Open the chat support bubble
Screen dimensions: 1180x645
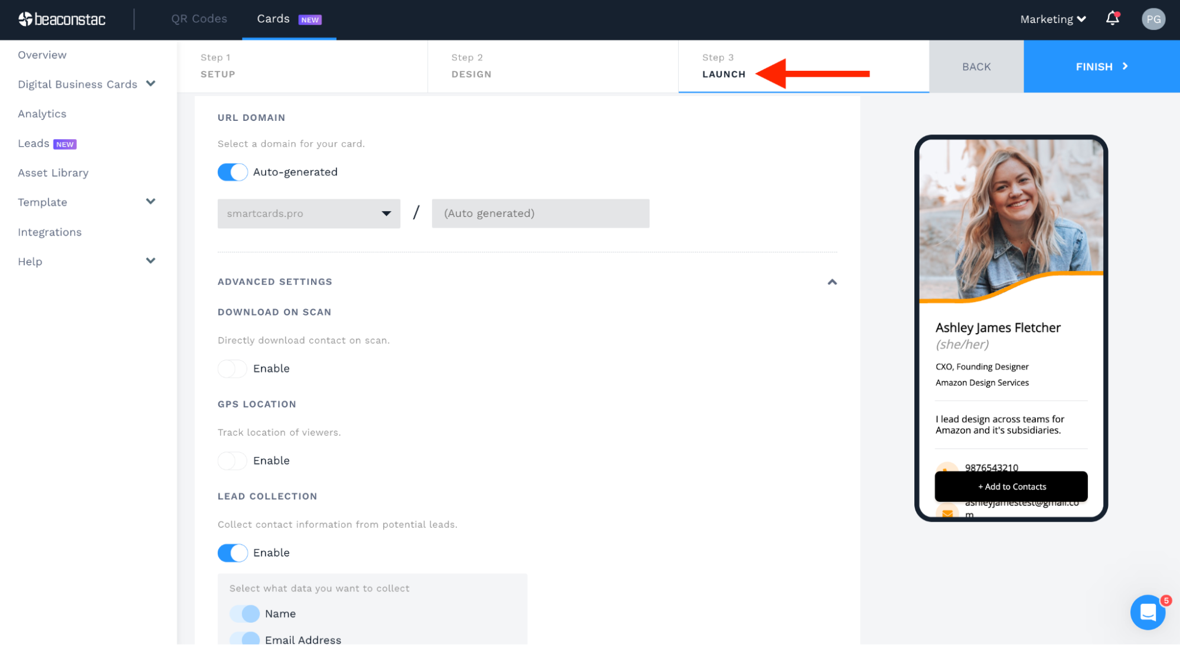[1148, 613]
